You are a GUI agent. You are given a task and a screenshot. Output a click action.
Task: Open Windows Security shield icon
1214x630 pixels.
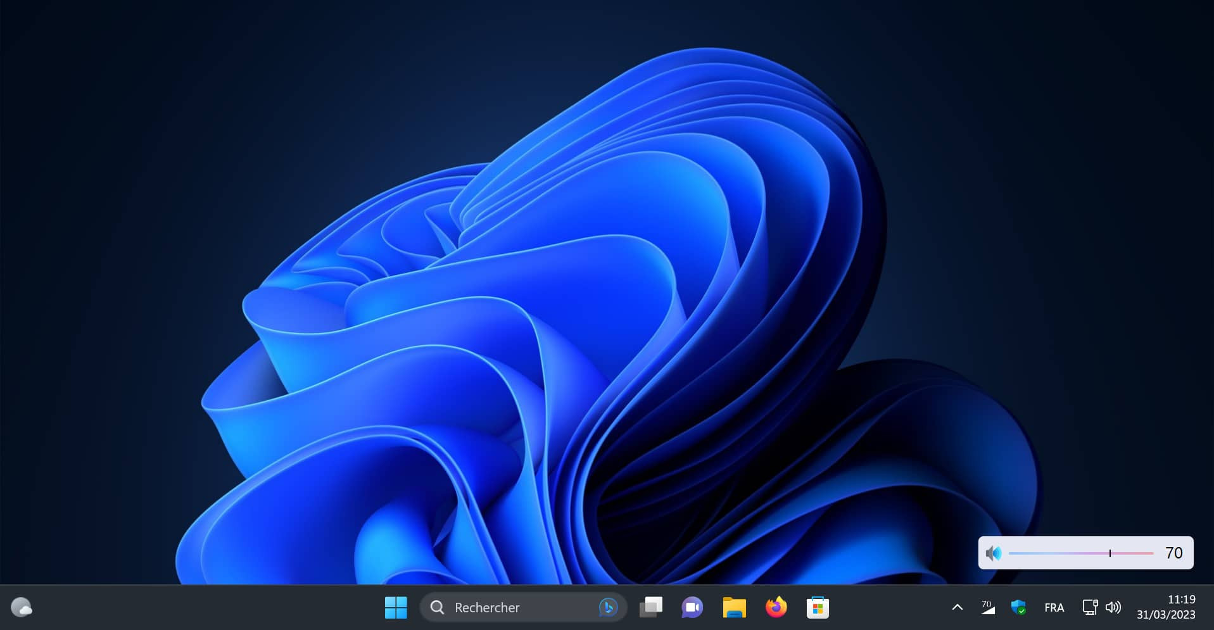point(1018,607)
